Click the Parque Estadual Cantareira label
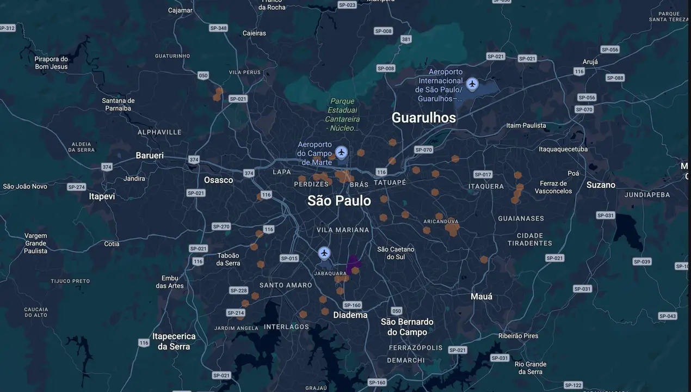 coord(343,114)
